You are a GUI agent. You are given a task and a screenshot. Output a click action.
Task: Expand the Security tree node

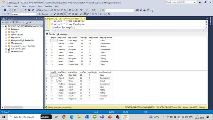(6, 32)
